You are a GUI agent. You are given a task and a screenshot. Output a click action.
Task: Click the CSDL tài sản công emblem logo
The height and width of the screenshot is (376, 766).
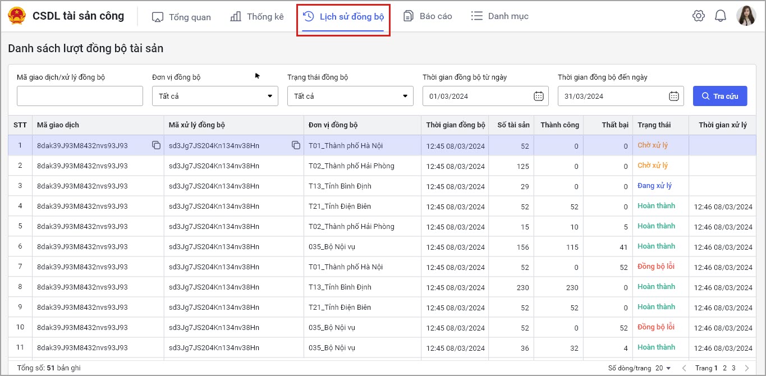[17, 16]
